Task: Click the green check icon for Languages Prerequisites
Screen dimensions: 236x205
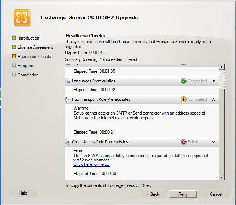Action: pos(184,81)
